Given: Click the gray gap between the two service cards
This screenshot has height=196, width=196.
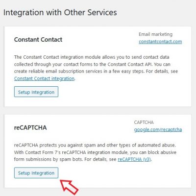Looking at the screenshot, I should tap(98, 111).
